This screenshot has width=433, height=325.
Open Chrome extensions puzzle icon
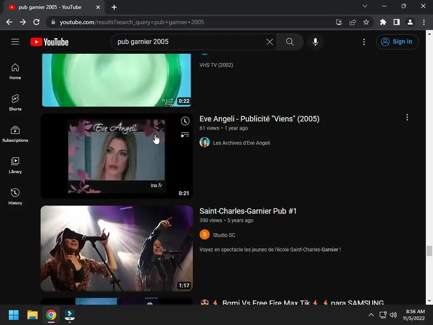pos(383,22)
